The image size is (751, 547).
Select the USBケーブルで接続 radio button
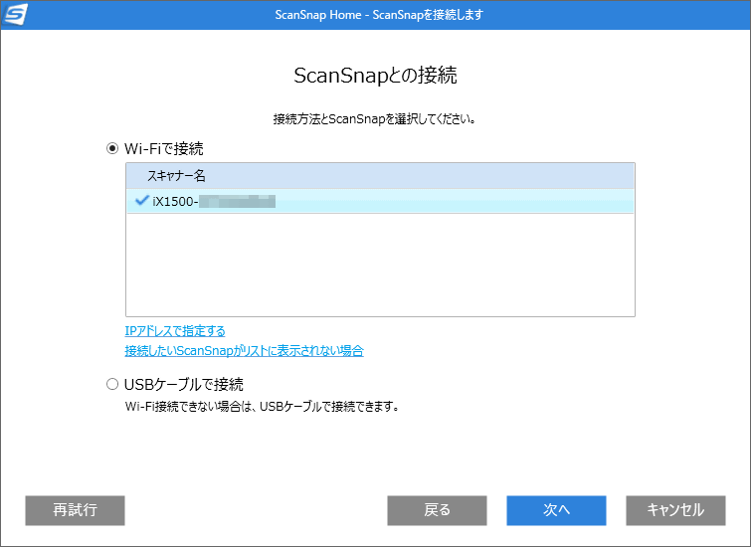(112, 384)
